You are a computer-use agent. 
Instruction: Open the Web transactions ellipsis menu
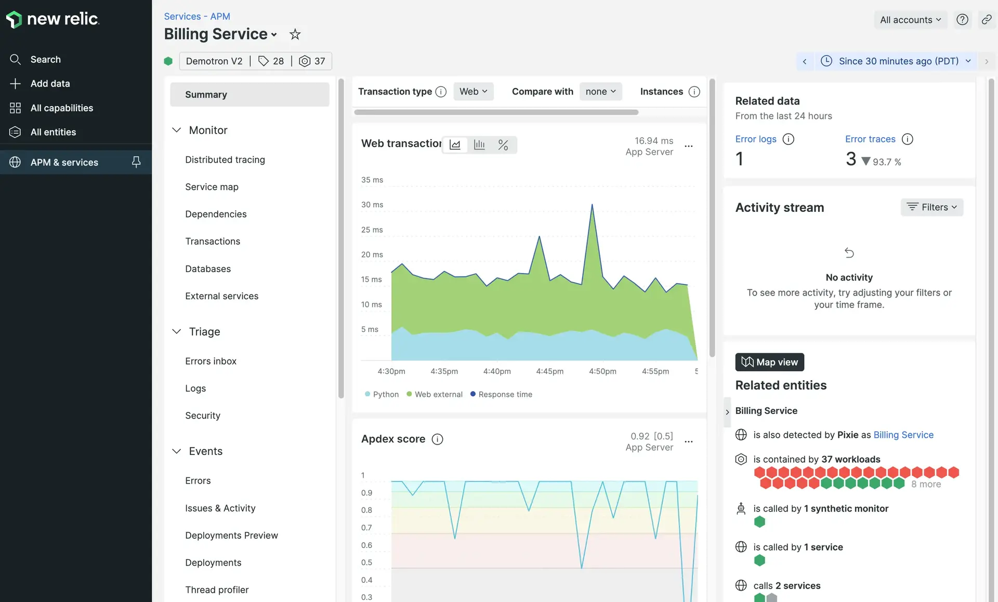pos(689,146)
